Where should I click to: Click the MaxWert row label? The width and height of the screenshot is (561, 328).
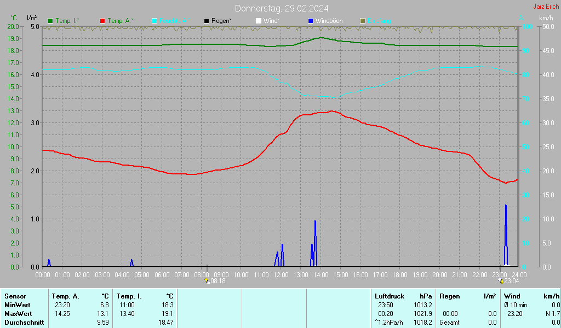(18, 314)
